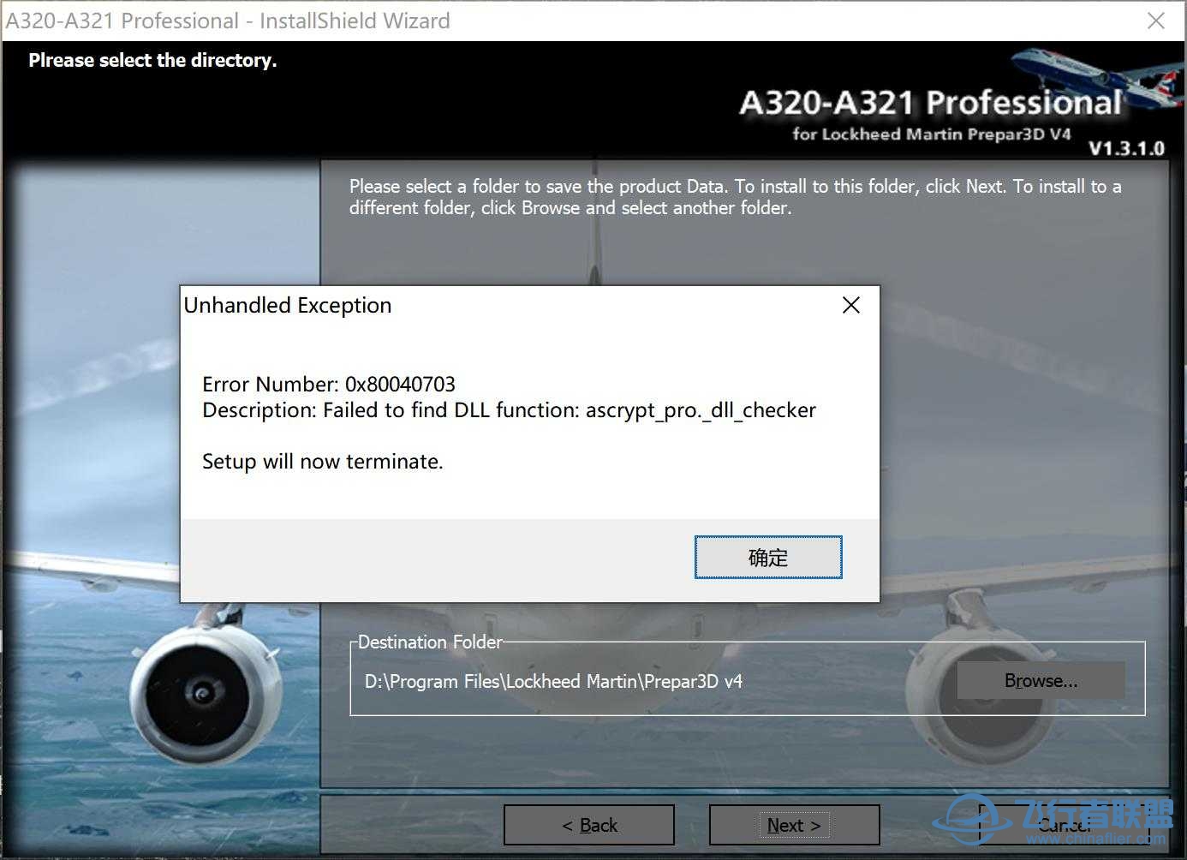Select the Error Number 0x80040703 text

[329, 384]
